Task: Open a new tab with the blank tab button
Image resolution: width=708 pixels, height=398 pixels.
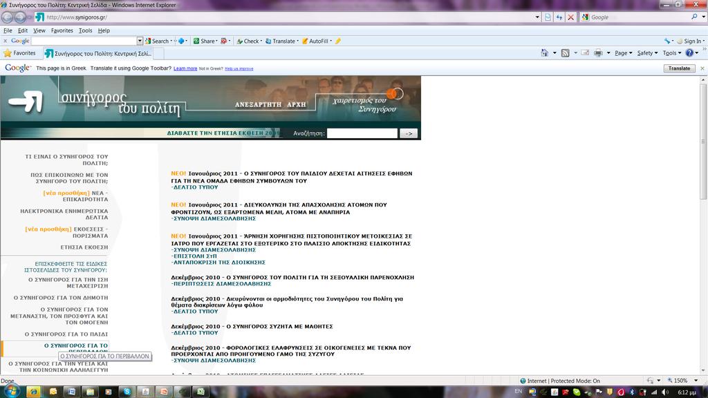Action: click(x=158, y=54)
